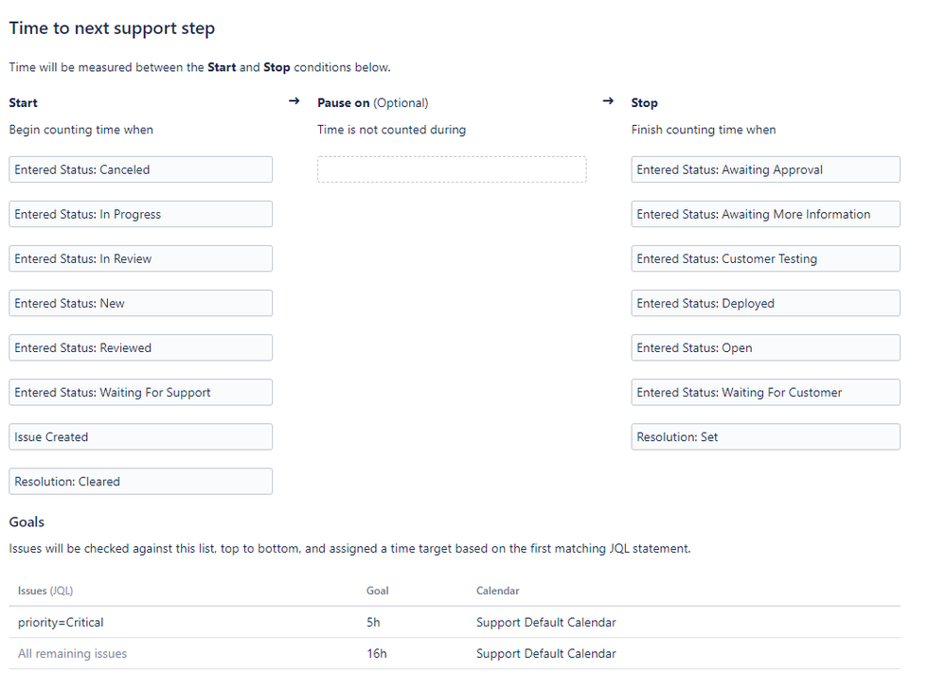Select the All remaining issues goal row
This screenshot has height=689, width=946.
[72, 654]
